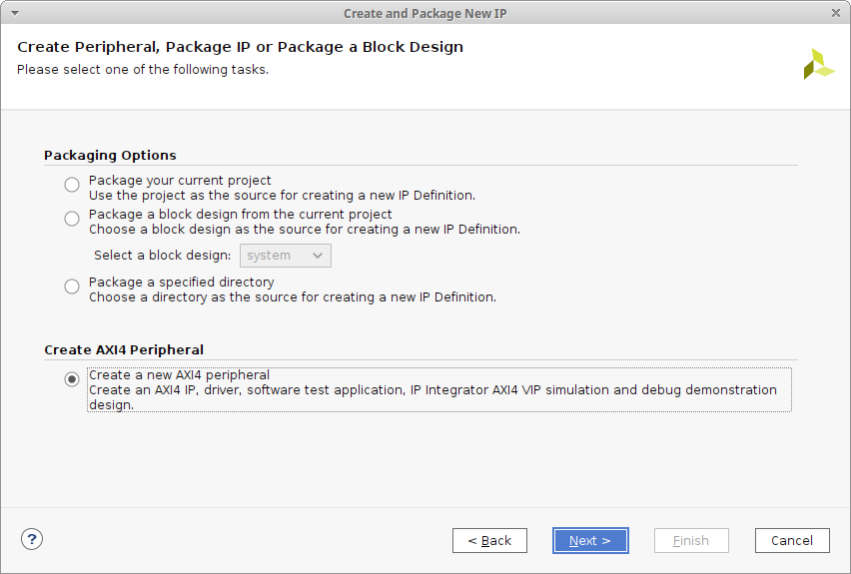Click the 'Create AXI4 Peripheral' section heading
The height and width of the screenshot is (574, 851).
click(124, 349)
